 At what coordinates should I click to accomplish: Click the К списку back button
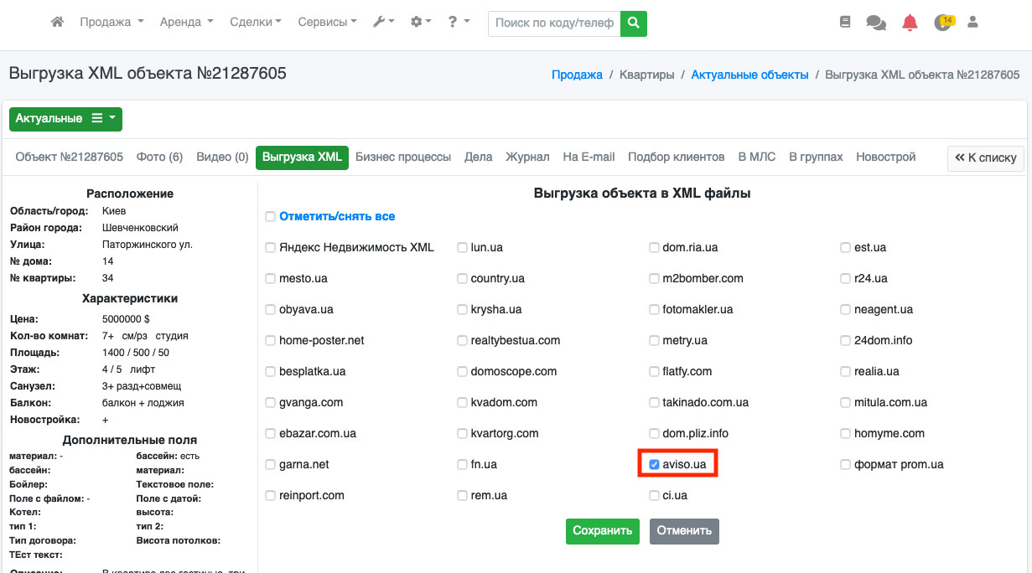[x=985, y=157]
